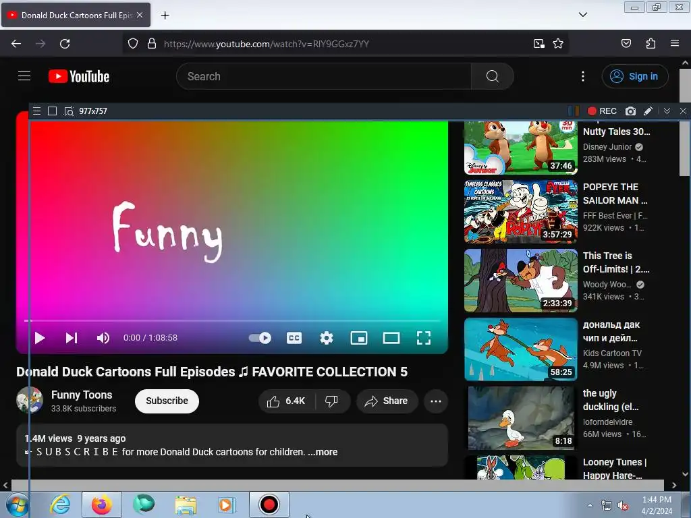Viewport: 691px width, 518px height.
Task: Click the page horizontal scrollbar
Action: 337,485
